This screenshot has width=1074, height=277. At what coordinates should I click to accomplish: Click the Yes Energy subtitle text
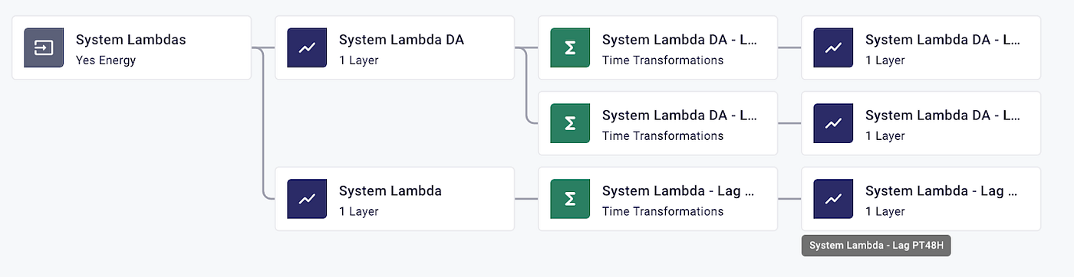(x=106, y=60)
